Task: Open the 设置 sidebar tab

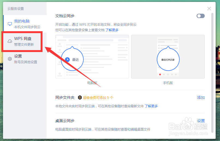Action: (x=25, y=59)
